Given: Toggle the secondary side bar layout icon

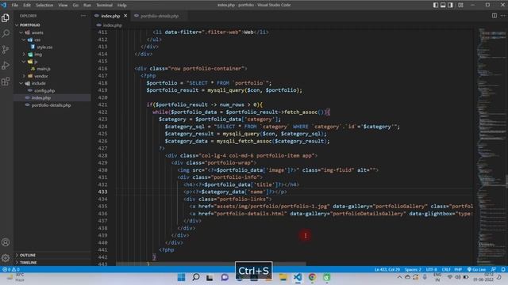Looking at the screenshot, I should (450, 5).
